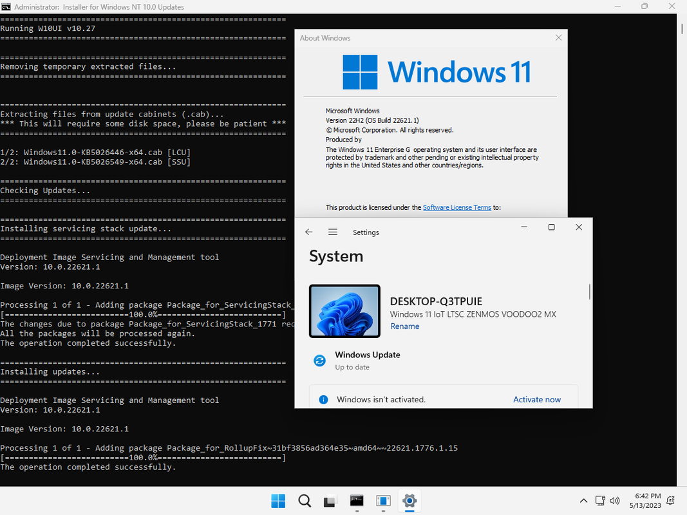Switch to the About Windows (winver) taskbar icon
The width and height of the screenshot is (687, 515).
pos(383,501)
